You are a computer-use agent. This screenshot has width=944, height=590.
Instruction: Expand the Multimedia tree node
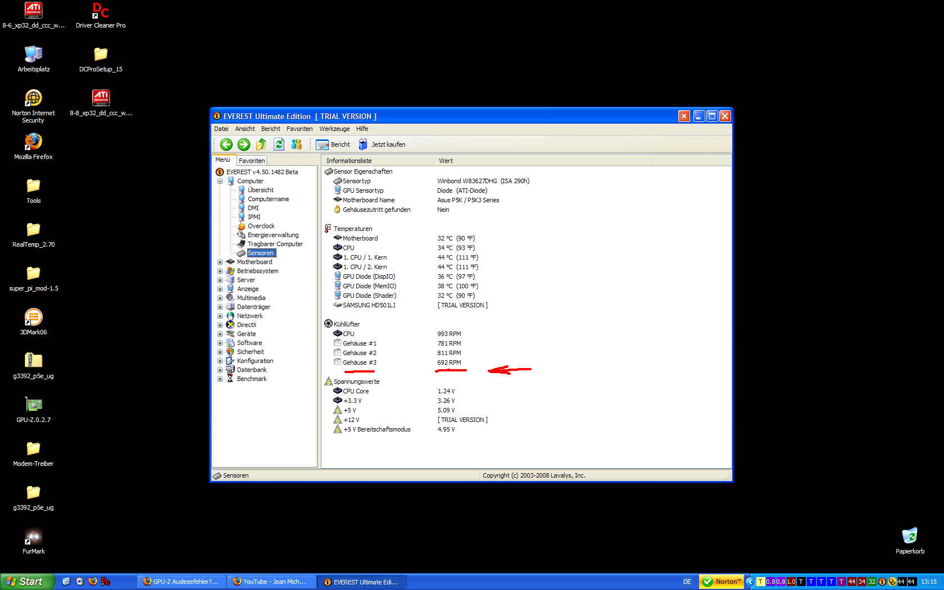(x=220, y=298)
